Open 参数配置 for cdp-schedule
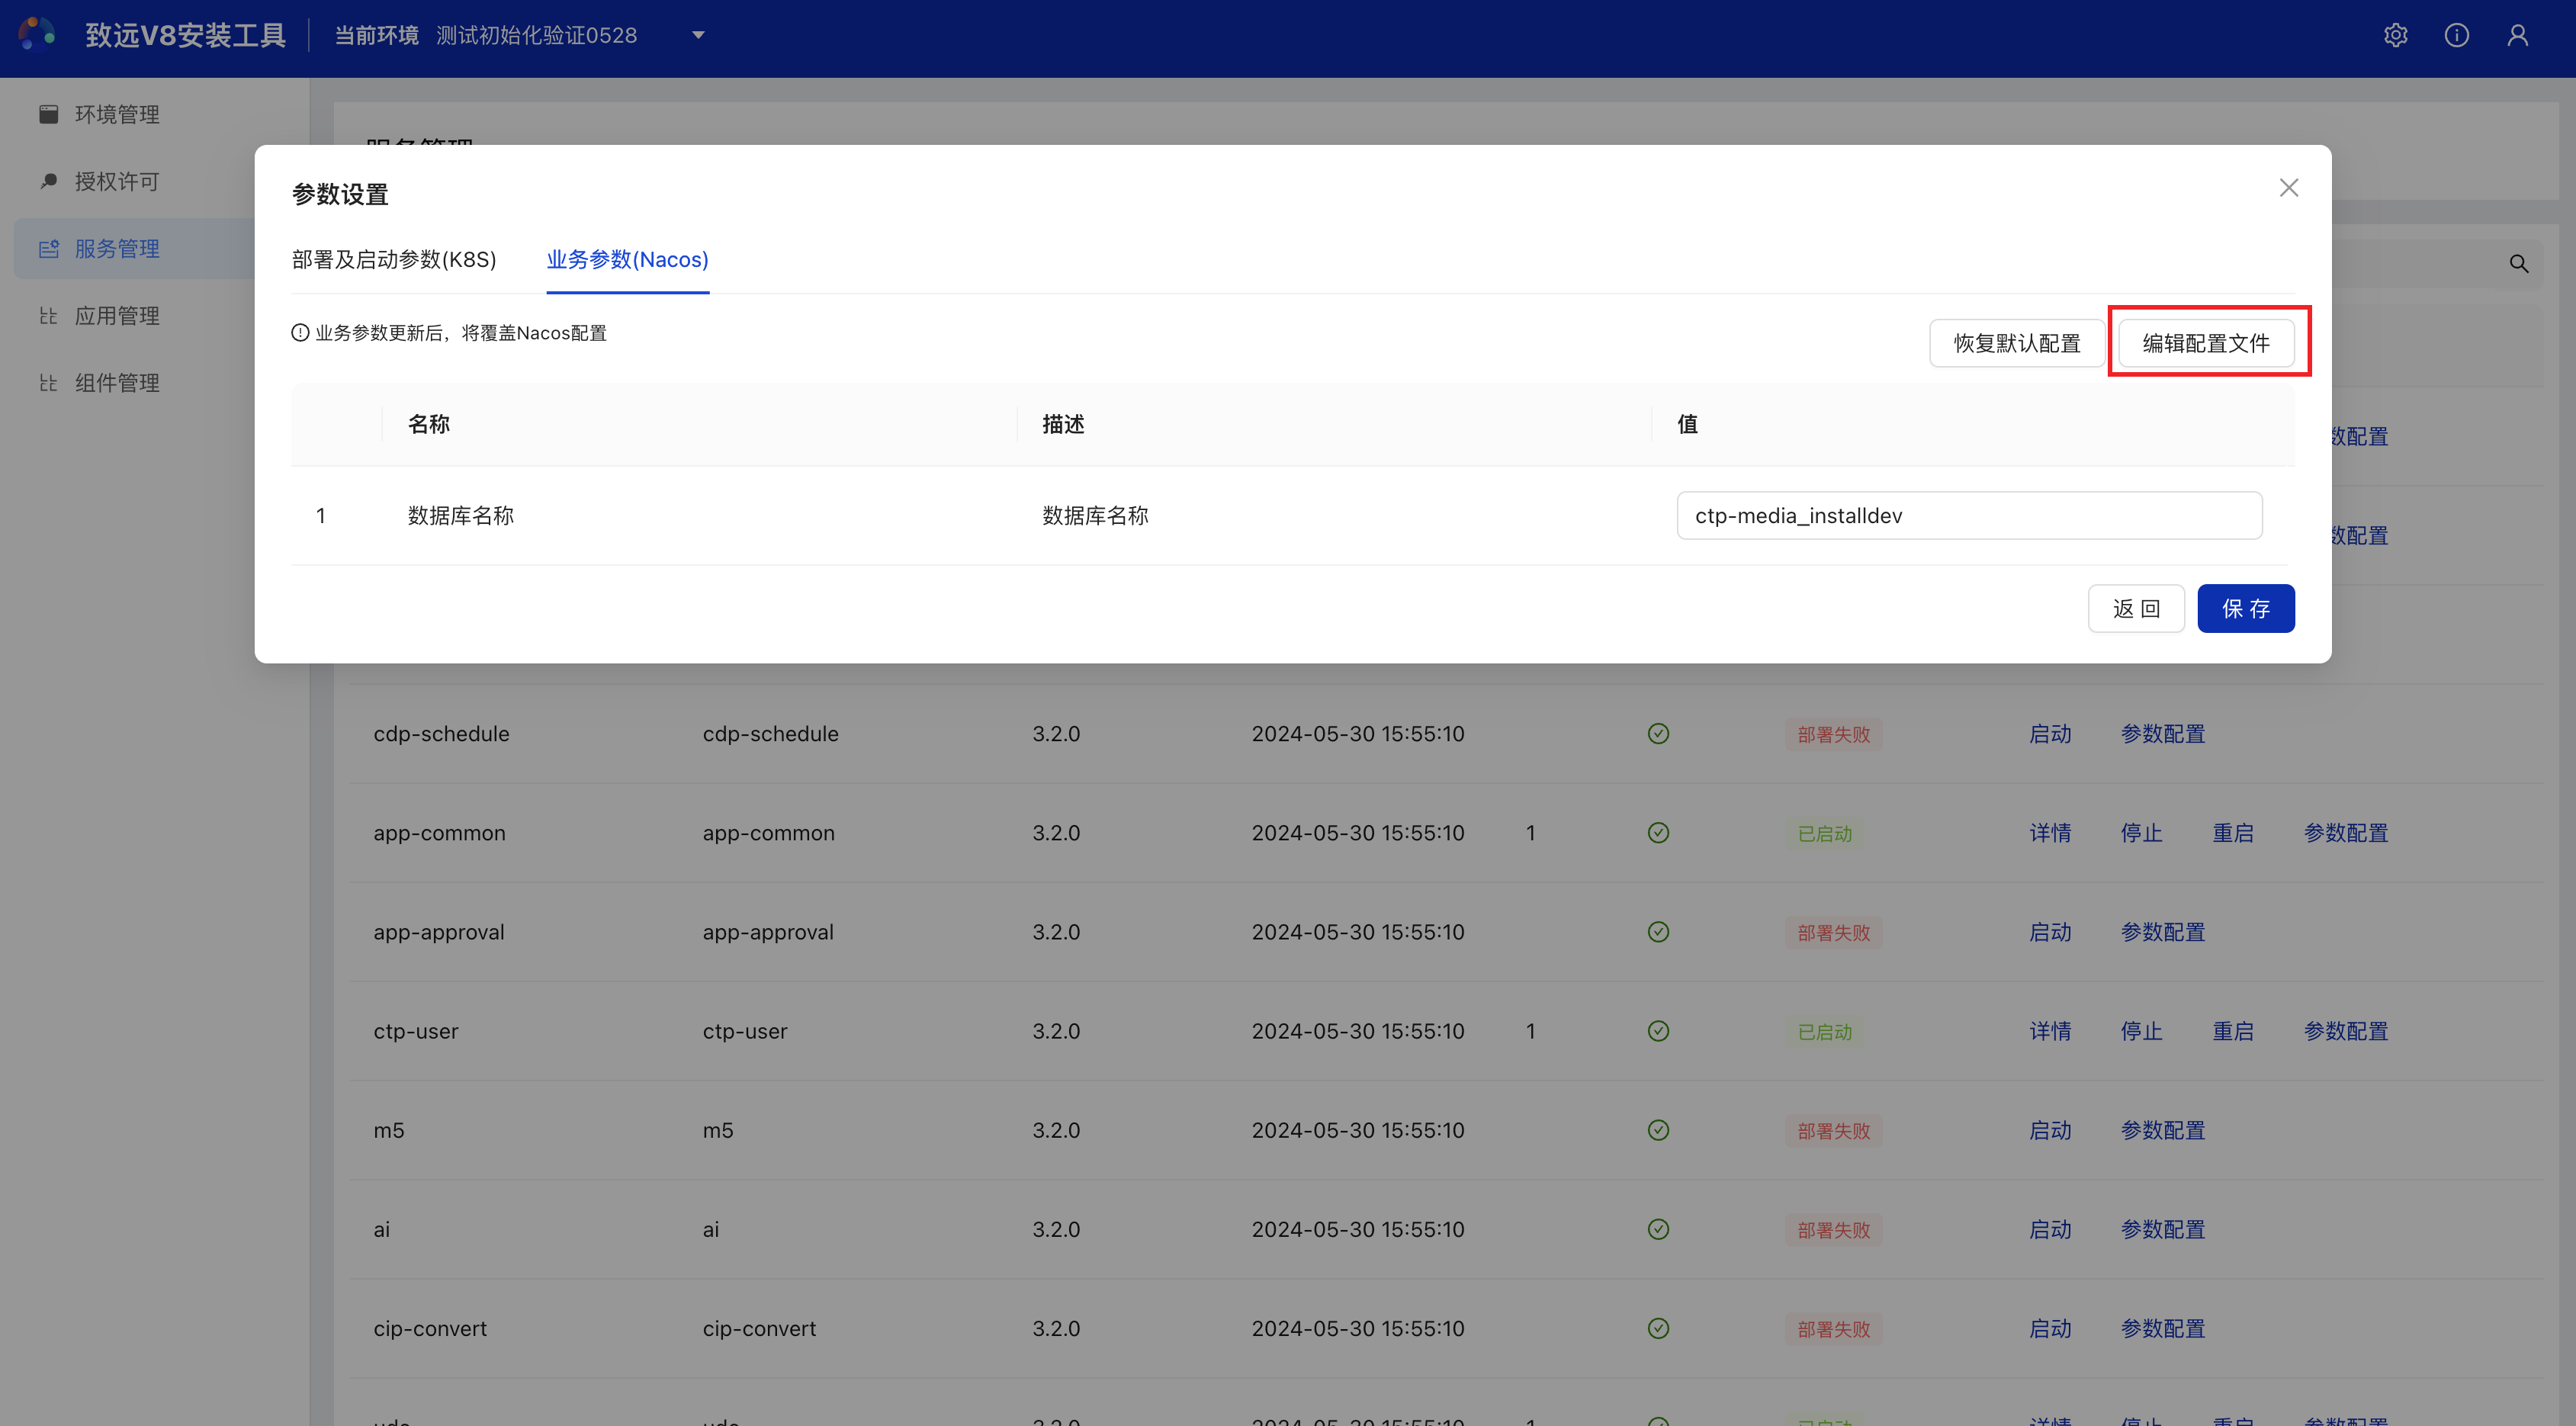 (x=2162, y=734)
